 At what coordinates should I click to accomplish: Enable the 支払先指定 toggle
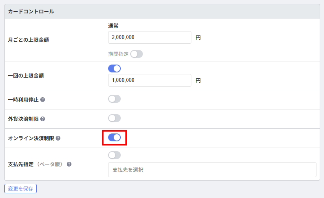[x=114, y=155]
